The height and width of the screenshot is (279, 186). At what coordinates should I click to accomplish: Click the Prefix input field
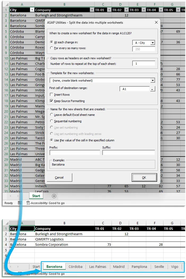[x=75, y=153]
